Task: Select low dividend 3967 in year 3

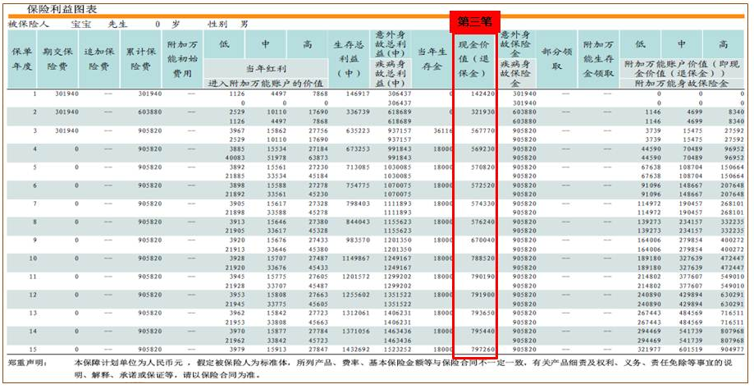Action: (x=236, y=130)
